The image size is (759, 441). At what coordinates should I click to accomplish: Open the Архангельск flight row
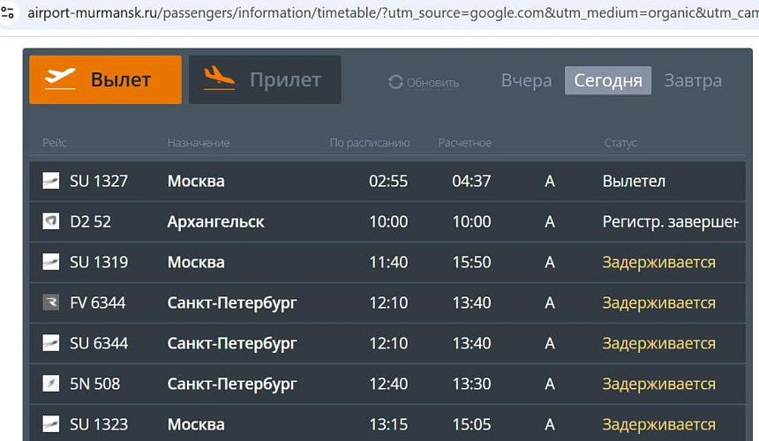click(x=215, y=221)
